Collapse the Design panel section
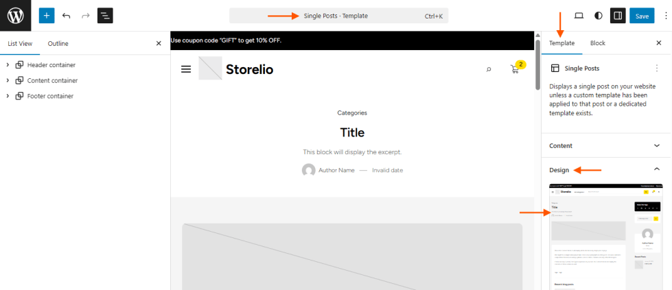 click(657, 169)
